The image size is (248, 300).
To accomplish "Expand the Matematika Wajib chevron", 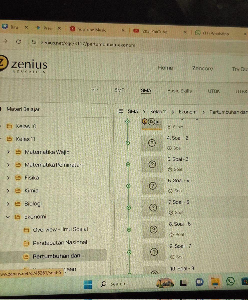I will [x=8, y=152].
